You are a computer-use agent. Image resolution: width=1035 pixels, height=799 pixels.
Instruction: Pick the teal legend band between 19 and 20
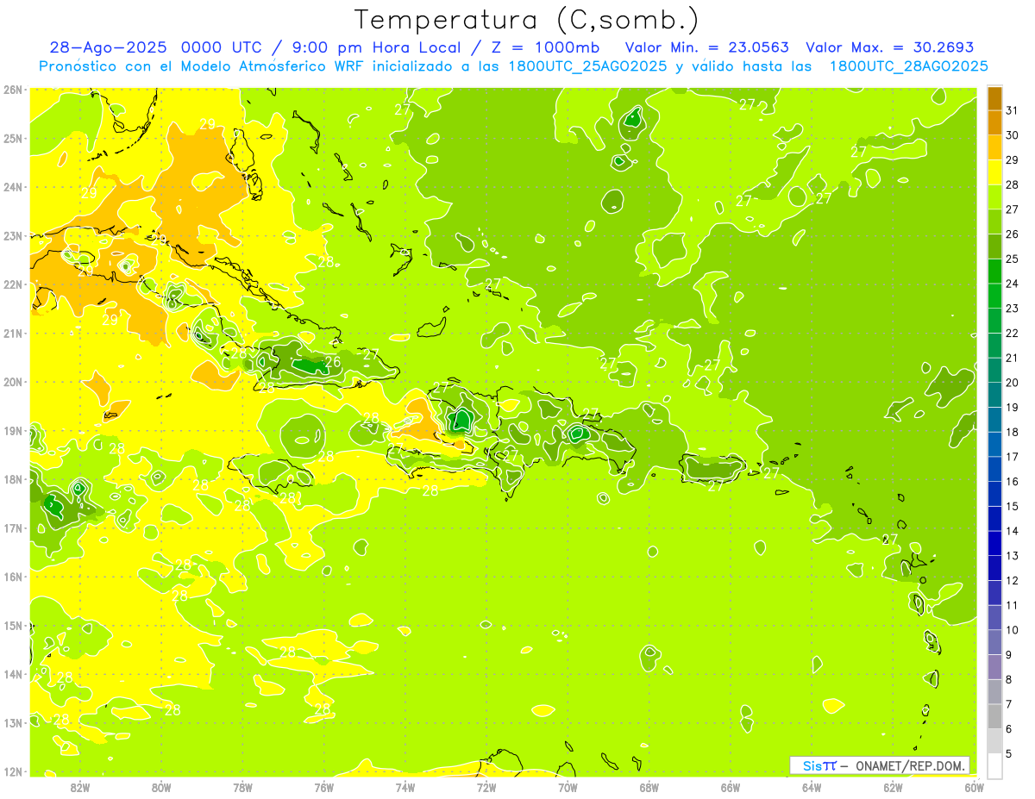pyautogui.click(x=994, y=395)
